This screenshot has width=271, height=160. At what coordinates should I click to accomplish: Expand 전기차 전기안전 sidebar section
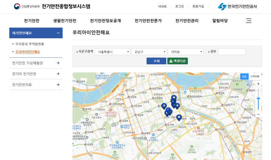click(58, 74)
